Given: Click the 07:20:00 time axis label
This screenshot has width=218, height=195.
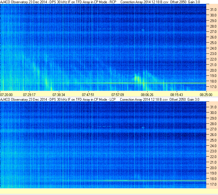Looking at the screenshot, I should 6,95.
